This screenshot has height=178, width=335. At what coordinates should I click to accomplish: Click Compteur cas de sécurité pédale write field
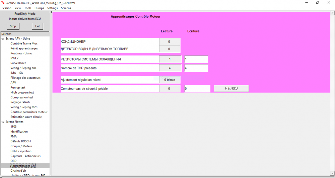point(197,88)
